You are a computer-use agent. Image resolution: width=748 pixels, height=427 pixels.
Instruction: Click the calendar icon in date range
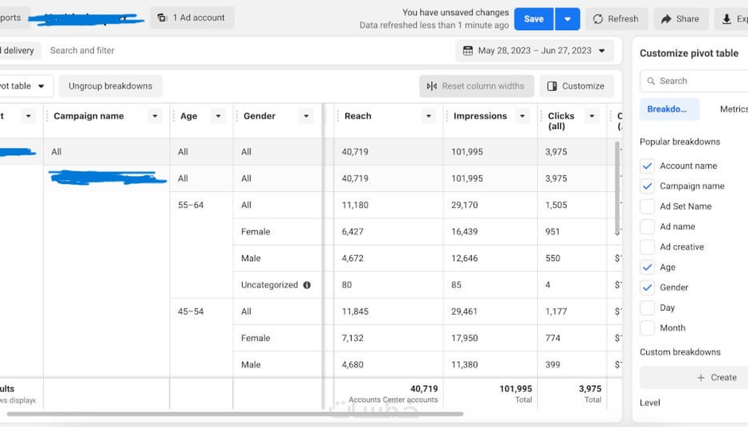[x=468, y=51]
